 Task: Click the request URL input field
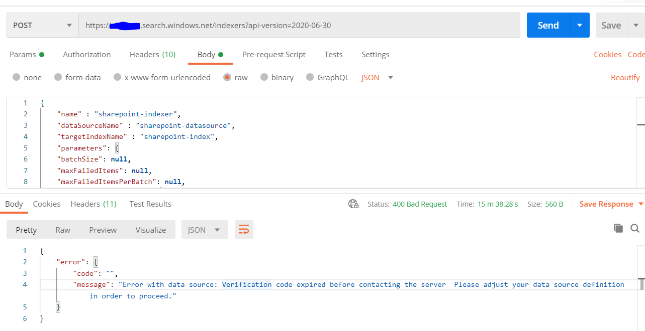299,25
